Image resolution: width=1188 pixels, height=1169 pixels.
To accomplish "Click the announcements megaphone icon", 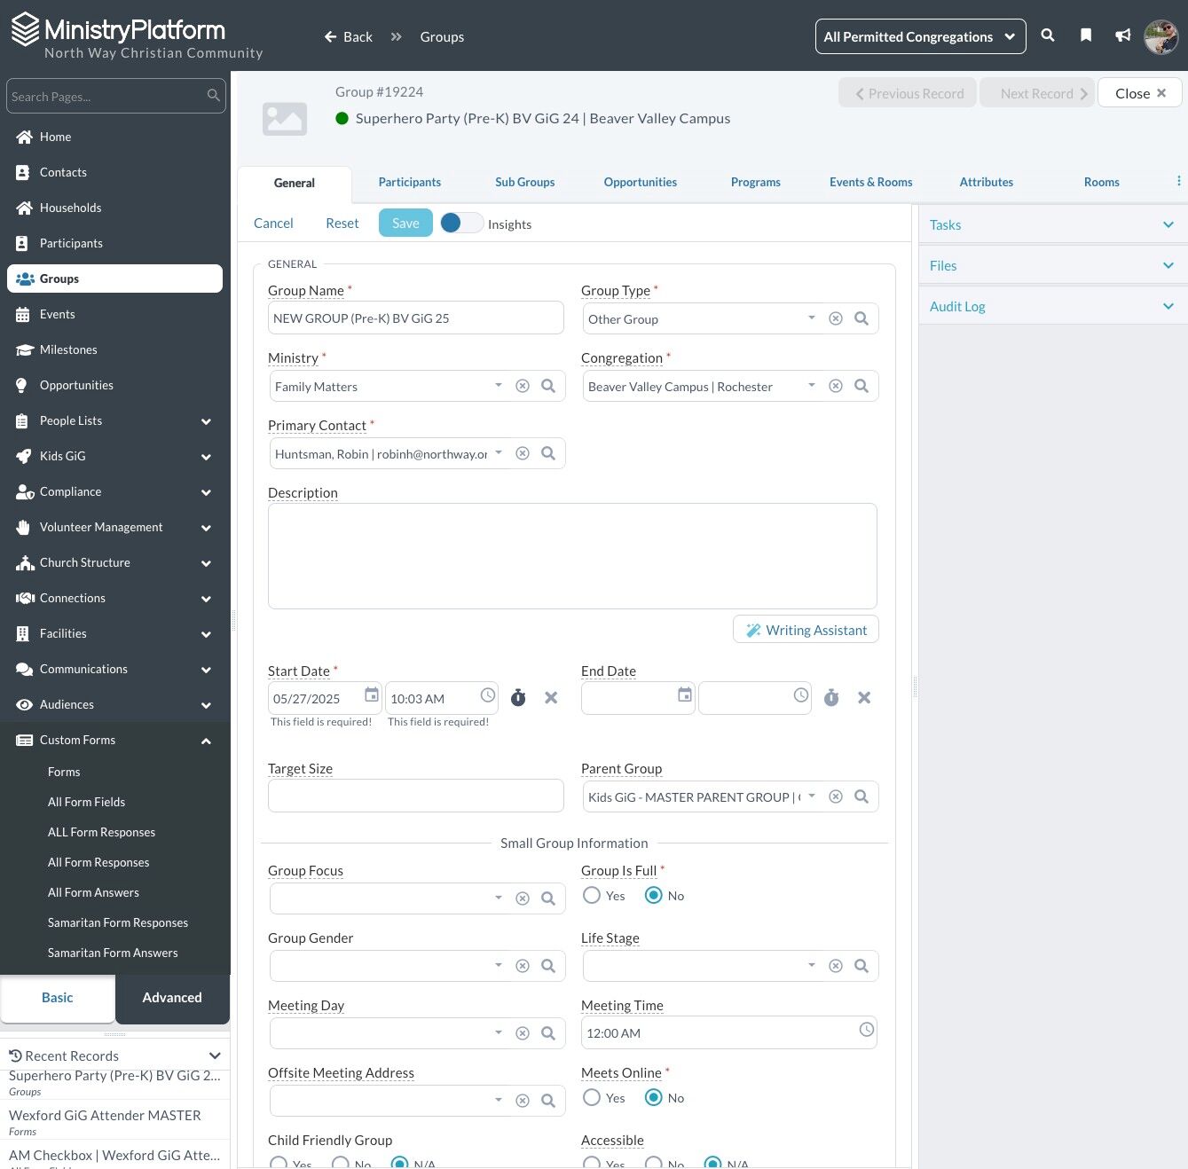I will click(x=1123, y=35).
